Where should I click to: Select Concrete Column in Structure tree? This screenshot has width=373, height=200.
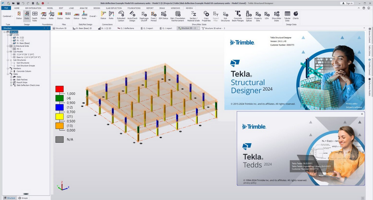pyautogui.click(x=26, y=71)
